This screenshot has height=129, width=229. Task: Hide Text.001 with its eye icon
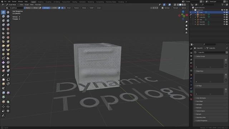[224, 22]
